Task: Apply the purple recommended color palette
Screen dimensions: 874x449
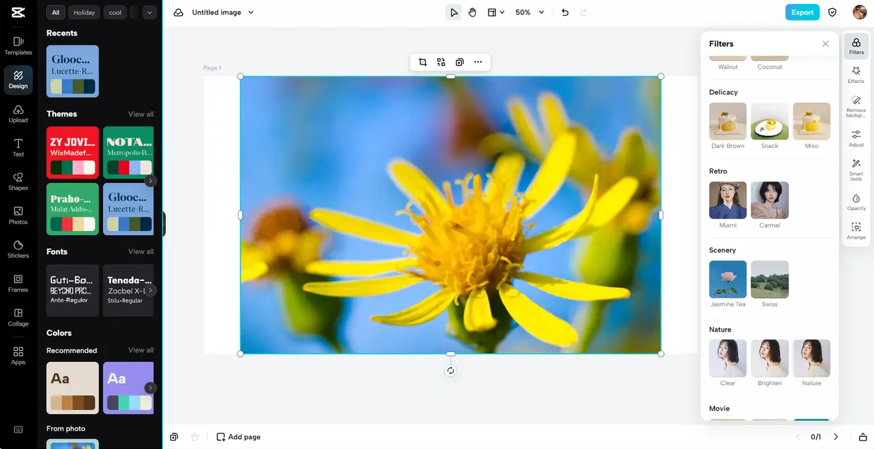Action: point(128,388)
